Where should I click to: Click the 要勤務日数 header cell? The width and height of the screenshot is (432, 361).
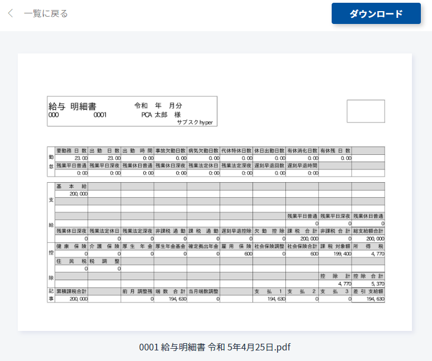[71, 150]
